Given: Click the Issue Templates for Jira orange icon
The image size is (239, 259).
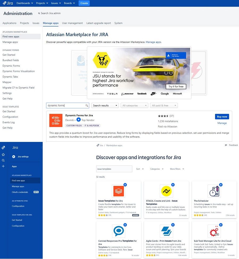Looking at the screenshot, I should (119, 191).
